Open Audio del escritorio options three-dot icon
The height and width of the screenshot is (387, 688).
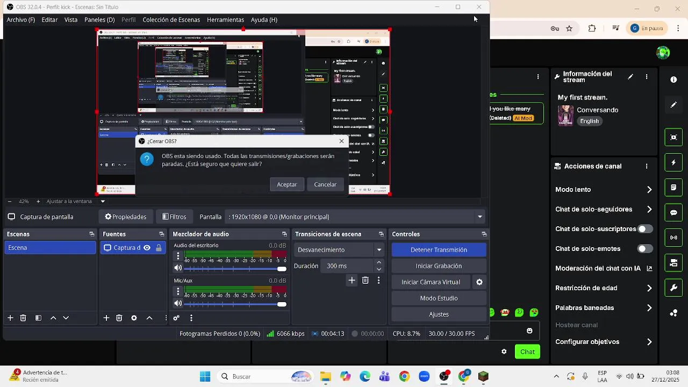(178, 256)
